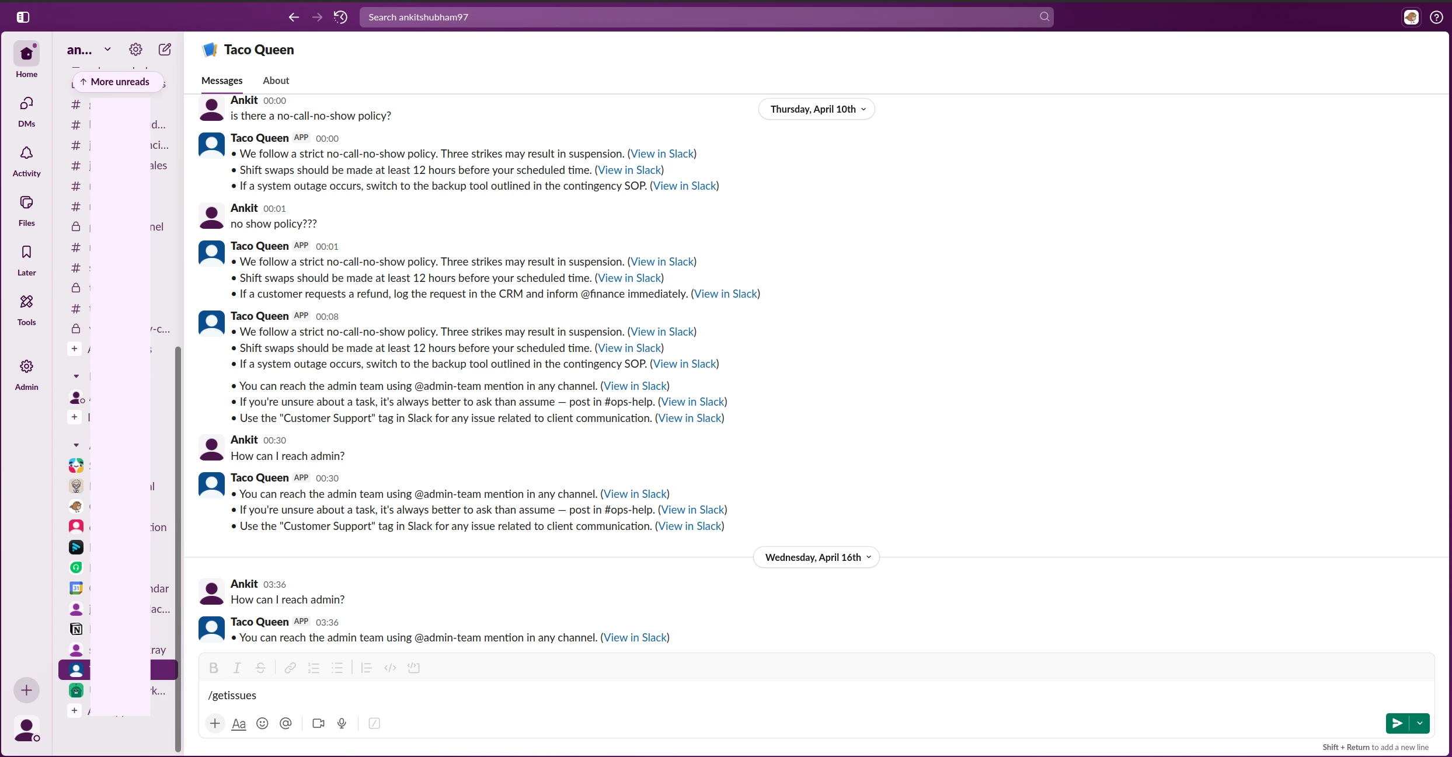This screenshot has height=757, width=1452.
Task: Toggle text formatting toolbar visibility
Action: (239, 724)
